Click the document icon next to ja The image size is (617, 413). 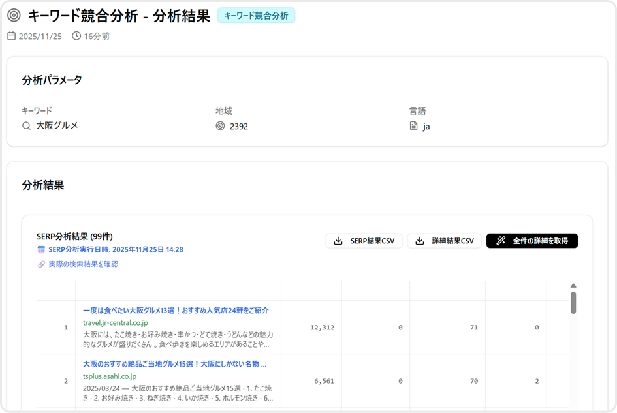tap(413, 126)
